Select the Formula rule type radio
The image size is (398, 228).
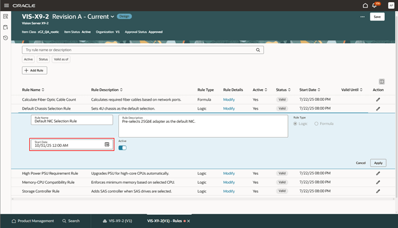click(x=316, y=123)
